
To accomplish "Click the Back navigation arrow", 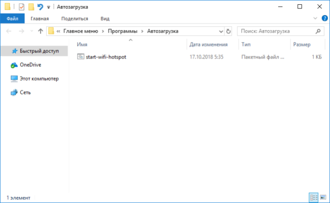I will 9,31.
